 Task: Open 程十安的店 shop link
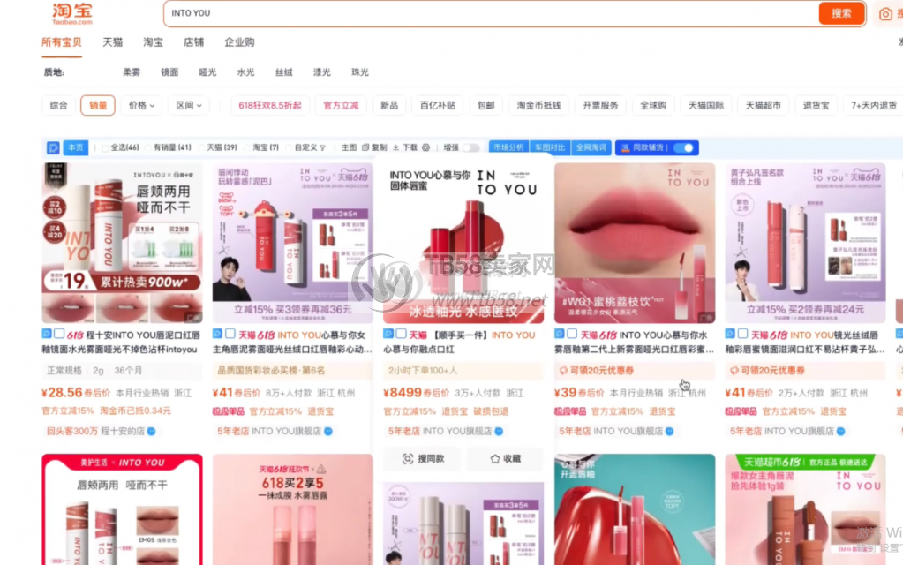pos(123,431)
